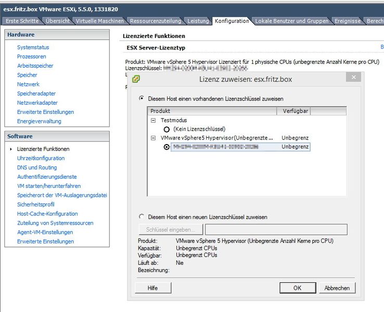This screenshot has height=312, width=384.
Task: Close the Lizenz zuweisen dialog
Action: tap(353, 77)
